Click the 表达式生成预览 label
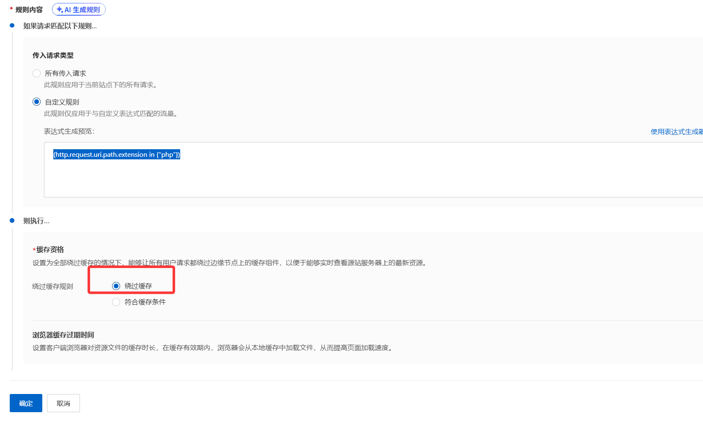This screenshot has width=703, height=424. pyautogui.click(x=69, y=131)
